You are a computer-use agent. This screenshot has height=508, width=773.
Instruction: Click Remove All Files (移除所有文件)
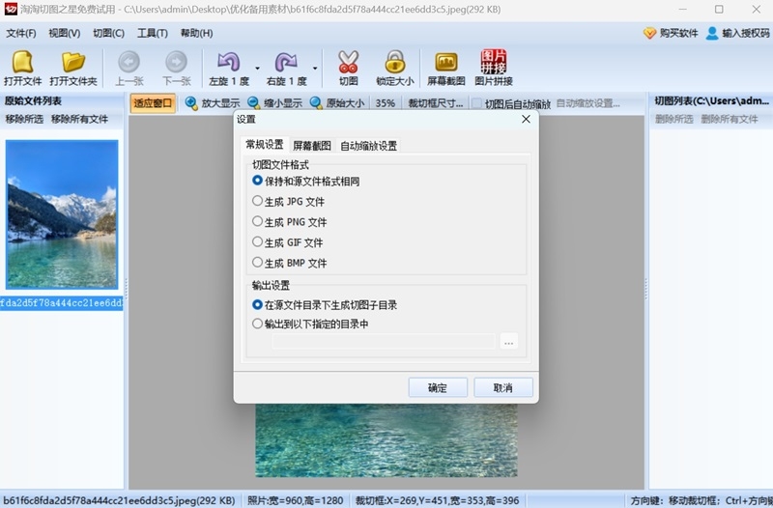(79, 119)
